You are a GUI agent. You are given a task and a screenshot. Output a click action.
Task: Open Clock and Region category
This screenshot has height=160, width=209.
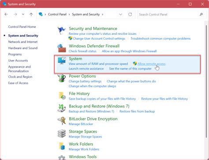pyautogui.click(x=20, y=77)
